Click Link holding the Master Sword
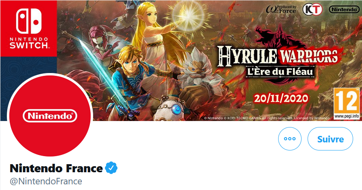362x190 pixels. pyautogui.click(x=131, y=79)
